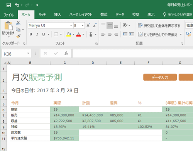Click the formula bar Enter checkmark icon
The width and height of the screenshot is (193, 151).
pyautogui.click(x=56, y=53)
